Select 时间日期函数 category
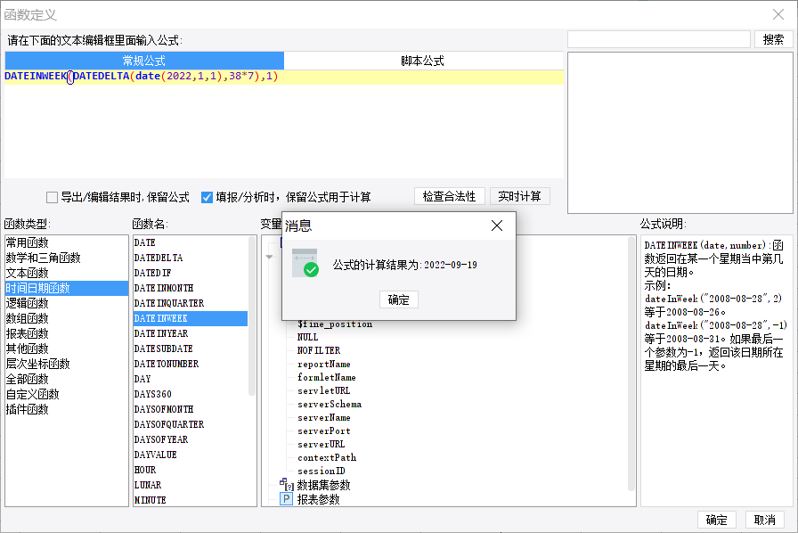Viewport: 798px width, 533px height. tap(66, 289)
